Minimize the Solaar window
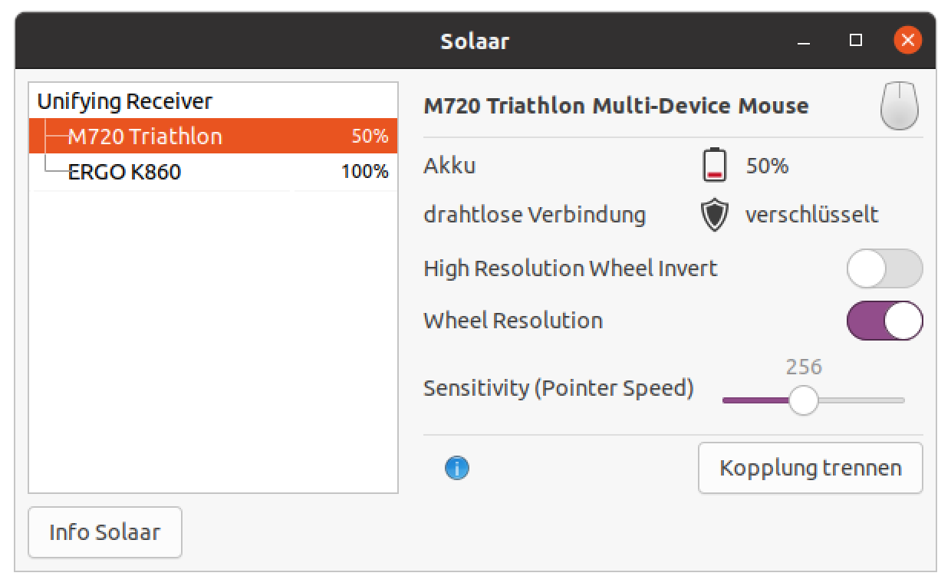Image resolution: width=951 pixels, height=586 pixels. pyautogui.click(x=804, y=41)
